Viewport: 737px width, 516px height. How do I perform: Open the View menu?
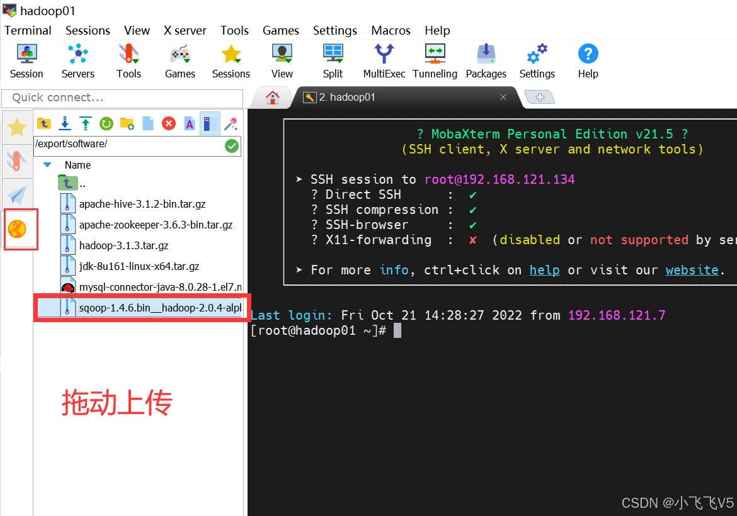point(137,30)
